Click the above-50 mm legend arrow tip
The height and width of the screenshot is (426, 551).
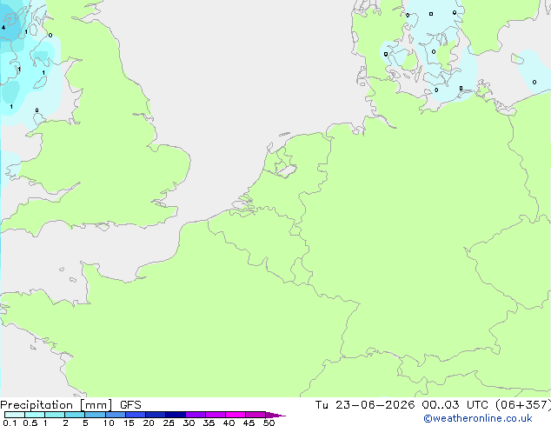[275, 415]
